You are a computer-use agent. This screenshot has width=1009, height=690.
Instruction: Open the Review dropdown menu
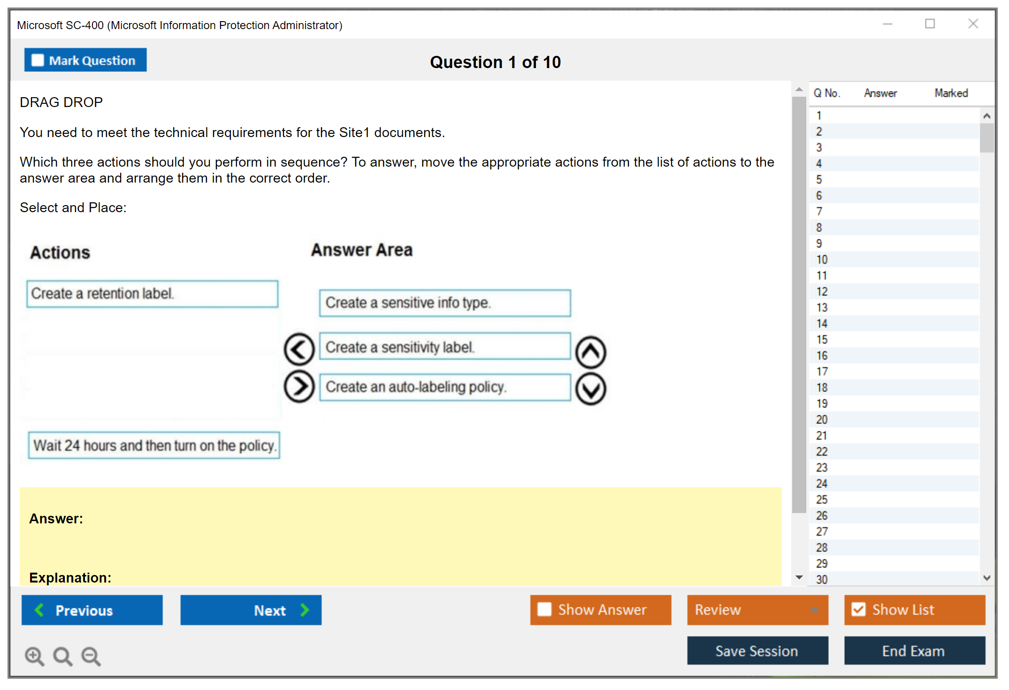(757, 609)
